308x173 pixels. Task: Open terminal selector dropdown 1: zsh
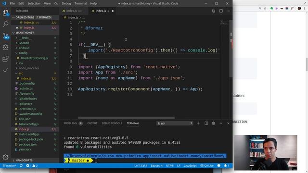coord(175,124)
